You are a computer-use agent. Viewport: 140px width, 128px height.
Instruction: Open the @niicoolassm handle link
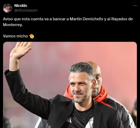coord(26,10)
